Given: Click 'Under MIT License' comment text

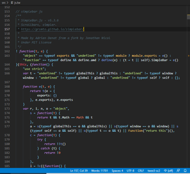Looking at the screenshot, I should [x=36, y=42].
